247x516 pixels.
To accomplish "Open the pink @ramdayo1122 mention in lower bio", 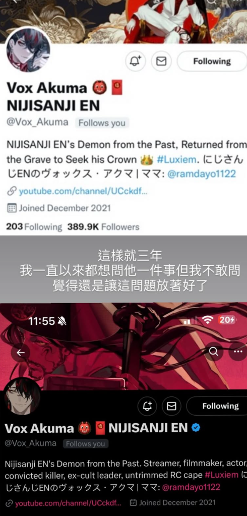I will pos(190,487).
